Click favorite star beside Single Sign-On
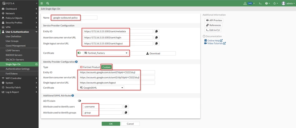296x128 pixels. [37, 64]
